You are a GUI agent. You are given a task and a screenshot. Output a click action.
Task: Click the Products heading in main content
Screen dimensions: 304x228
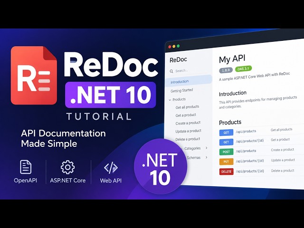pyautogui.click(x=230, y=123)
